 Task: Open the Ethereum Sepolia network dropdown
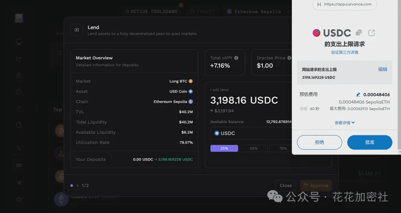[x=258, y=11]
